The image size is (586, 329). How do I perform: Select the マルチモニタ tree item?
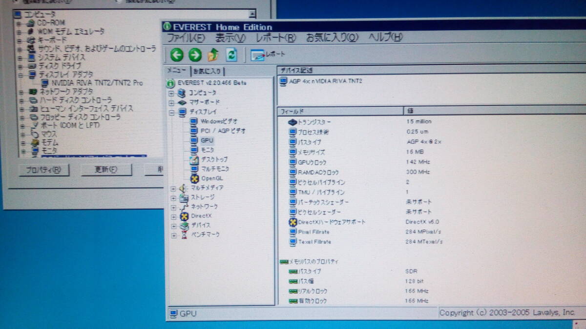coord(215,169)
